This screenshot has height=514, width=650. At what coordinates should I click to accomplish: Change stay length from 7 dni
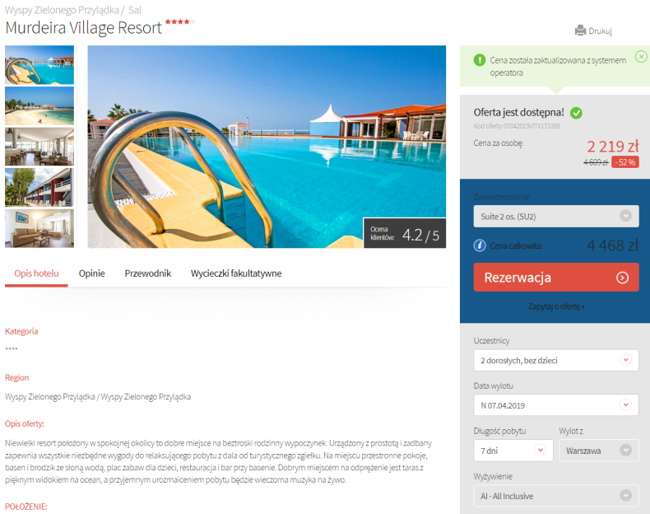(x=513, y=450)
